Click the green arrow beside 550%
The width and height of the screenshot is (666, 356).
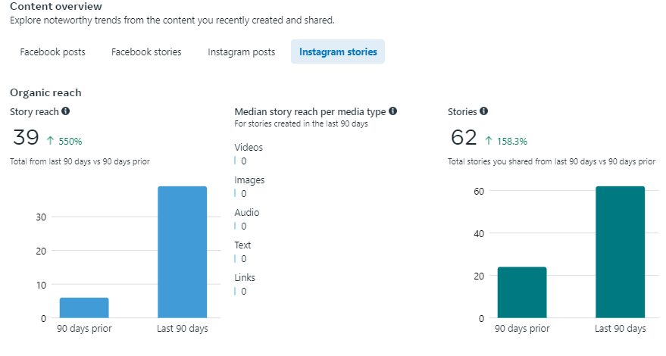[x=51, y=140]
